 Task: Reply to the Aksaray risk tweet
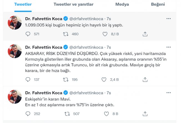(28, 80)
